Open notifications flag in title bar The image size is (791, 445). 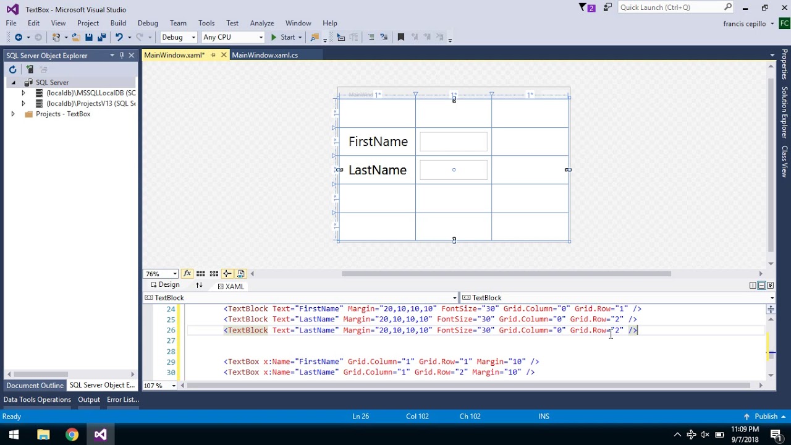(586, 7)
